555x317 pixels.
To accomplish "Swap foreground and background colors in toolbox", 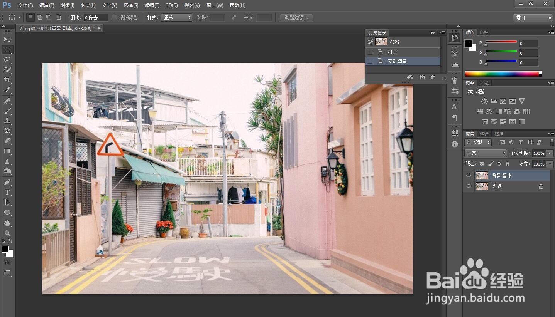I will (x=11, y=241).
